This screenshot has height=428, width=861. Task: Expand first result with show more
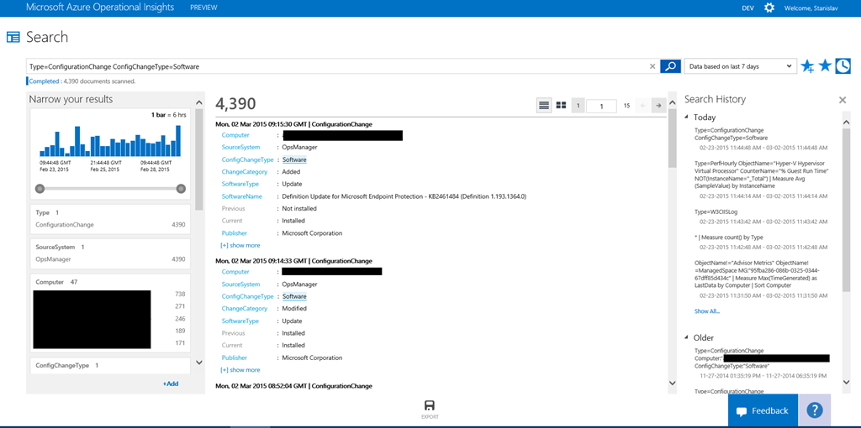pos(240,245)
